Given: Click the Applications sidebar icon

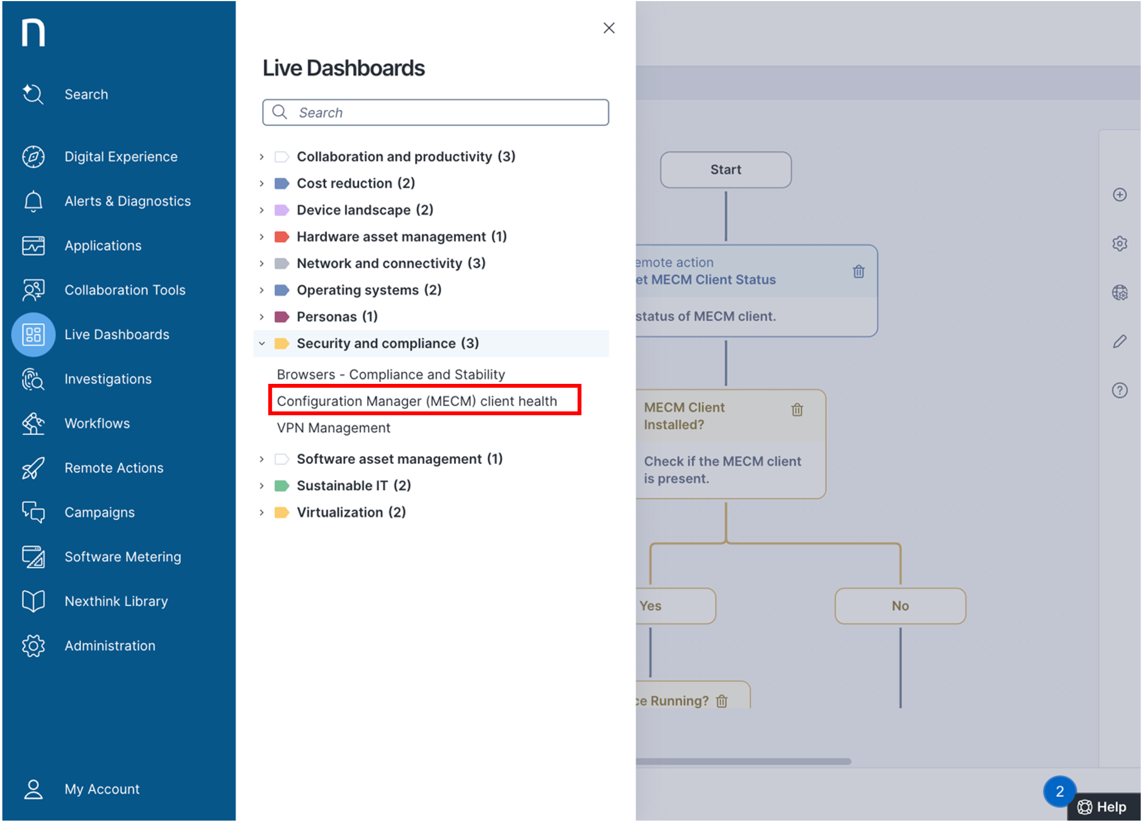Looking at the screenshot, I should click(x=33, y=245).
